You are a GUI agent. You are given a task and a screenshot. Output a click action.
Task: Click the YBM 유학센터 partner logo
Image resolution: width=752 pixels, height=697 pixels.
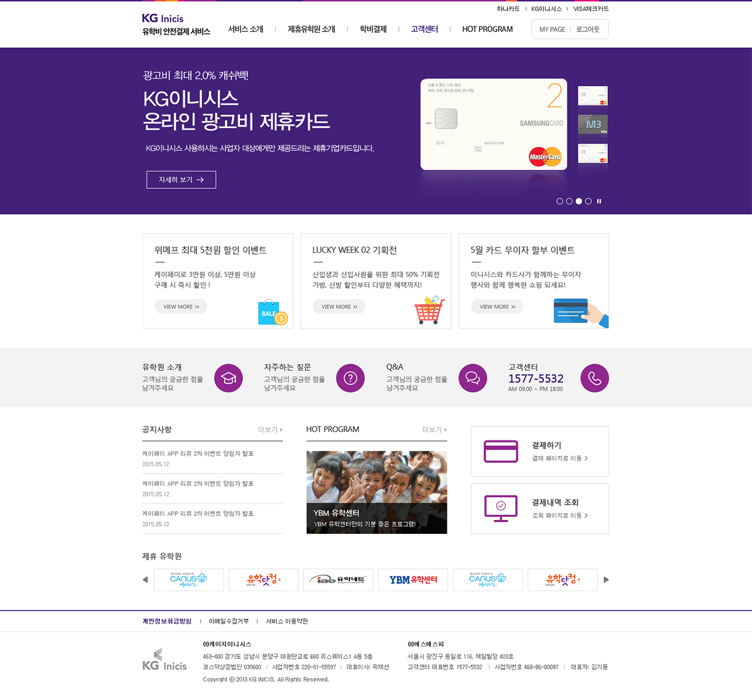click(413, 580)
